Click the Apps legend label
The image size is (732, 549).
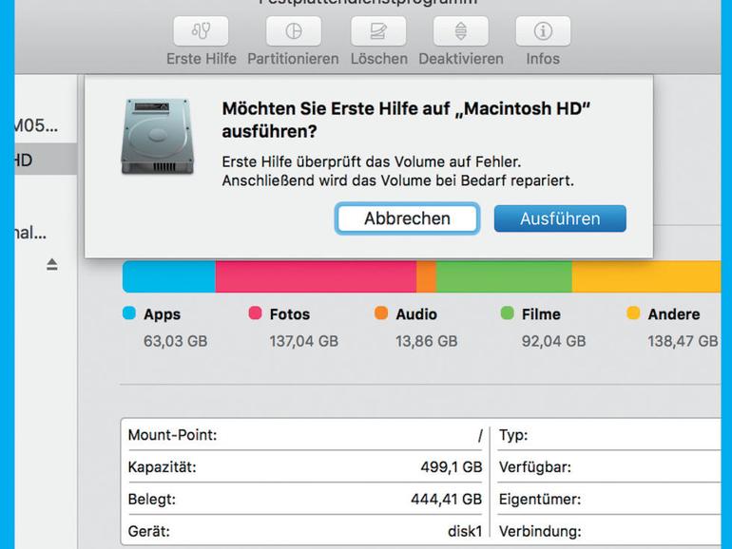pyautogui.click(x=162, y=314)
